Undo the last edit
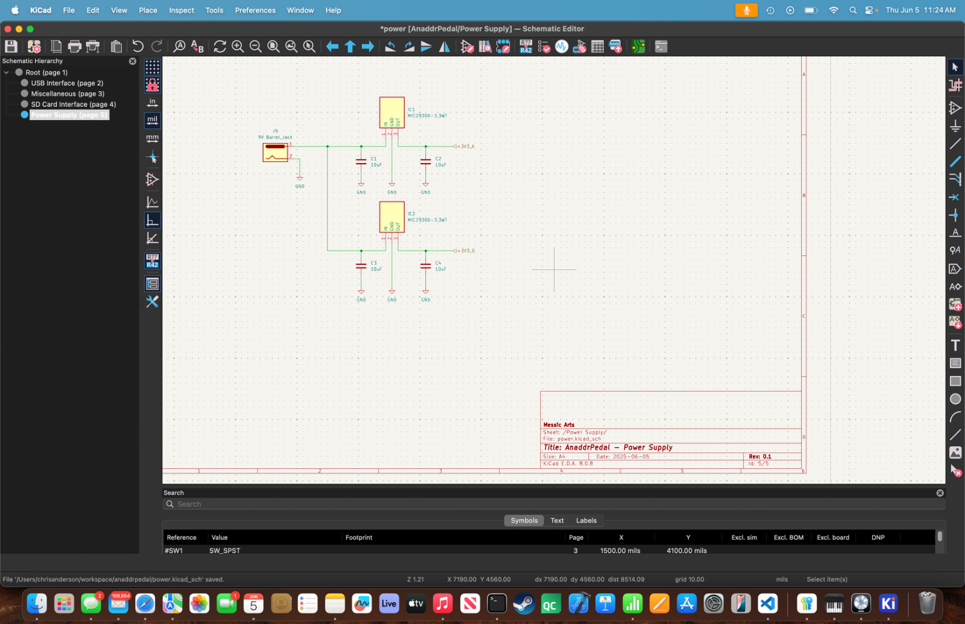965x624 pixels. tap(138, 46)
